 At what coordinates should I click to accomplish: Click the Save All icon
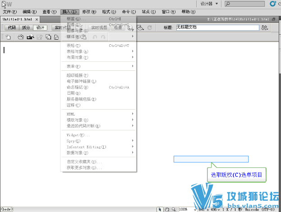pos(48,37)
